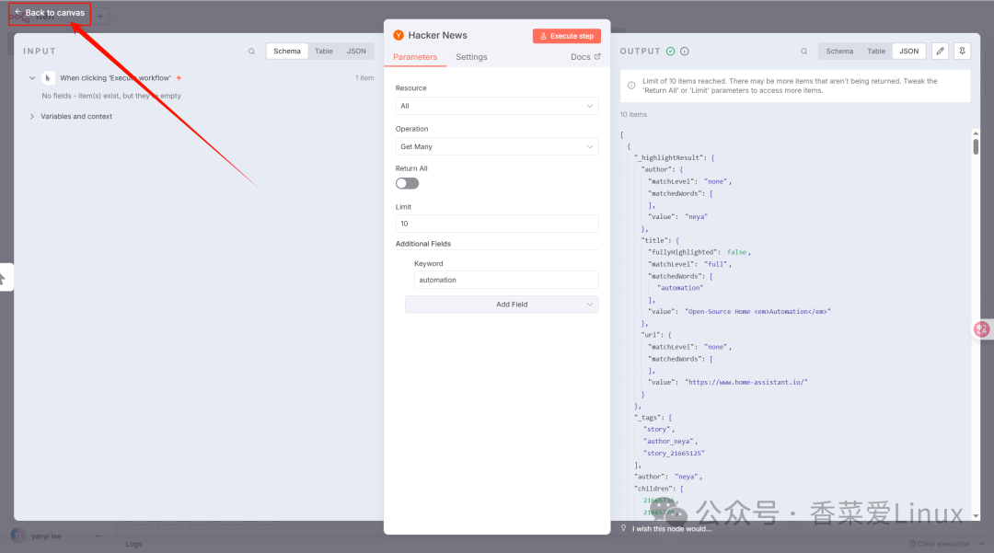Open the user menu dots next to yanyi lee

click(98, 536)
